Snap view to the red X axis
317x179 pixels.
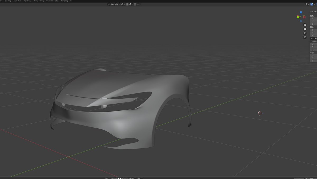(304, 17)
